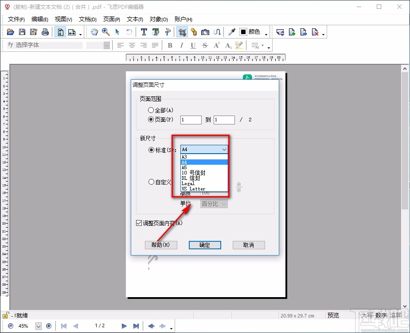Open the 45% zoom level dropdown
The width and height of the screenshot is (410, 333).
[38, 326]
